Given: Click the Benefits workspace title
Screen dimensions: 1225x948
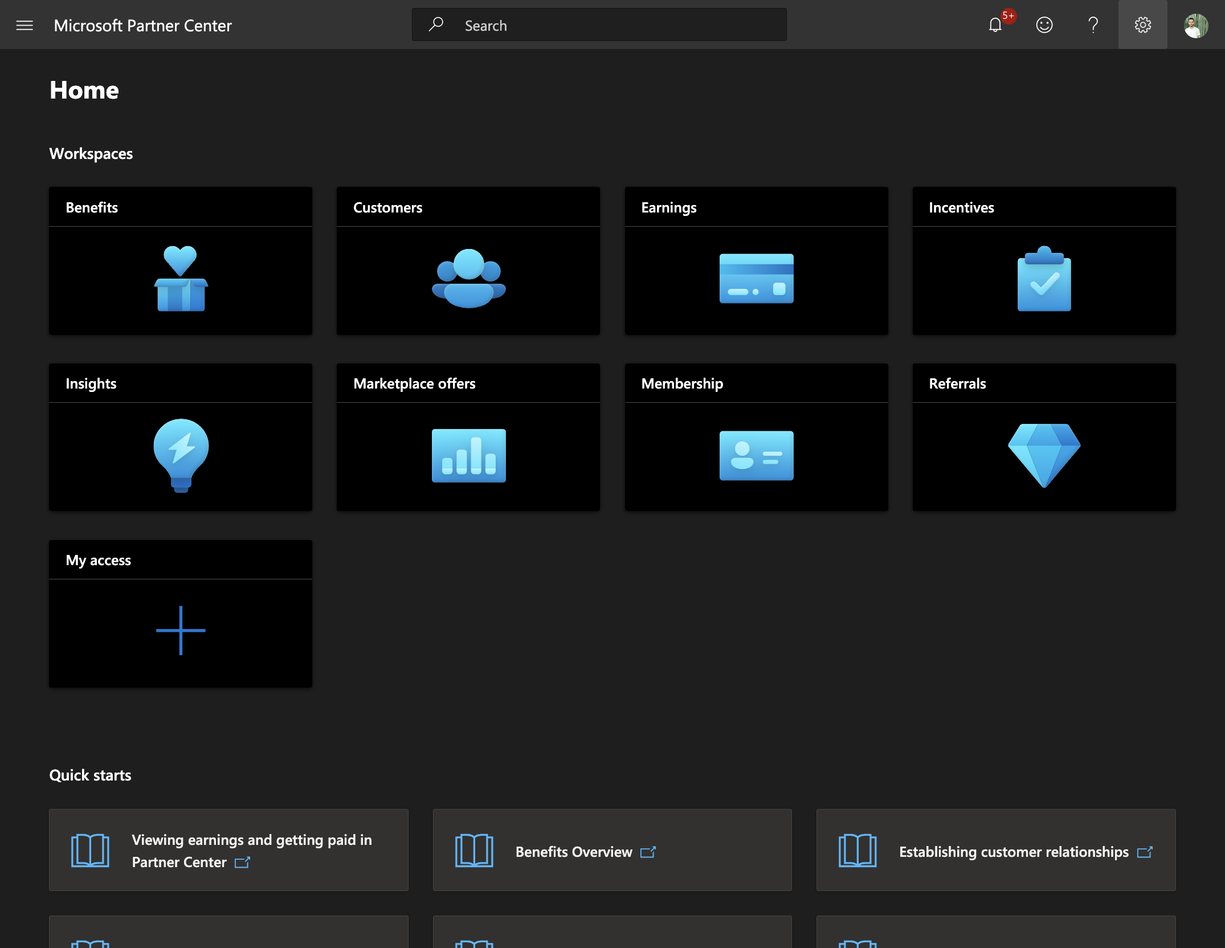Looking at the screenshot, I should click(92, 207).
